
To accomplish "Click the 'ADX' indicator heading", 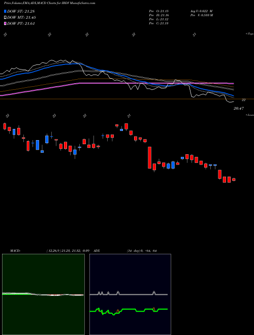I will [x=97, y=251].
